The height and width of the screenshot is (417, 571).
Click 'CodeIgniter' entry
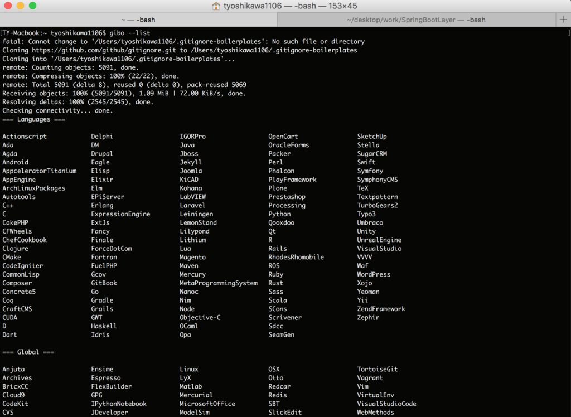[x=22, y=266]
